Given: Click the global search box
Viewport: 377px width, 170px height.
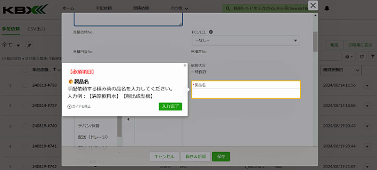Looking at the screenshot, I should click(x=267, y=8).
